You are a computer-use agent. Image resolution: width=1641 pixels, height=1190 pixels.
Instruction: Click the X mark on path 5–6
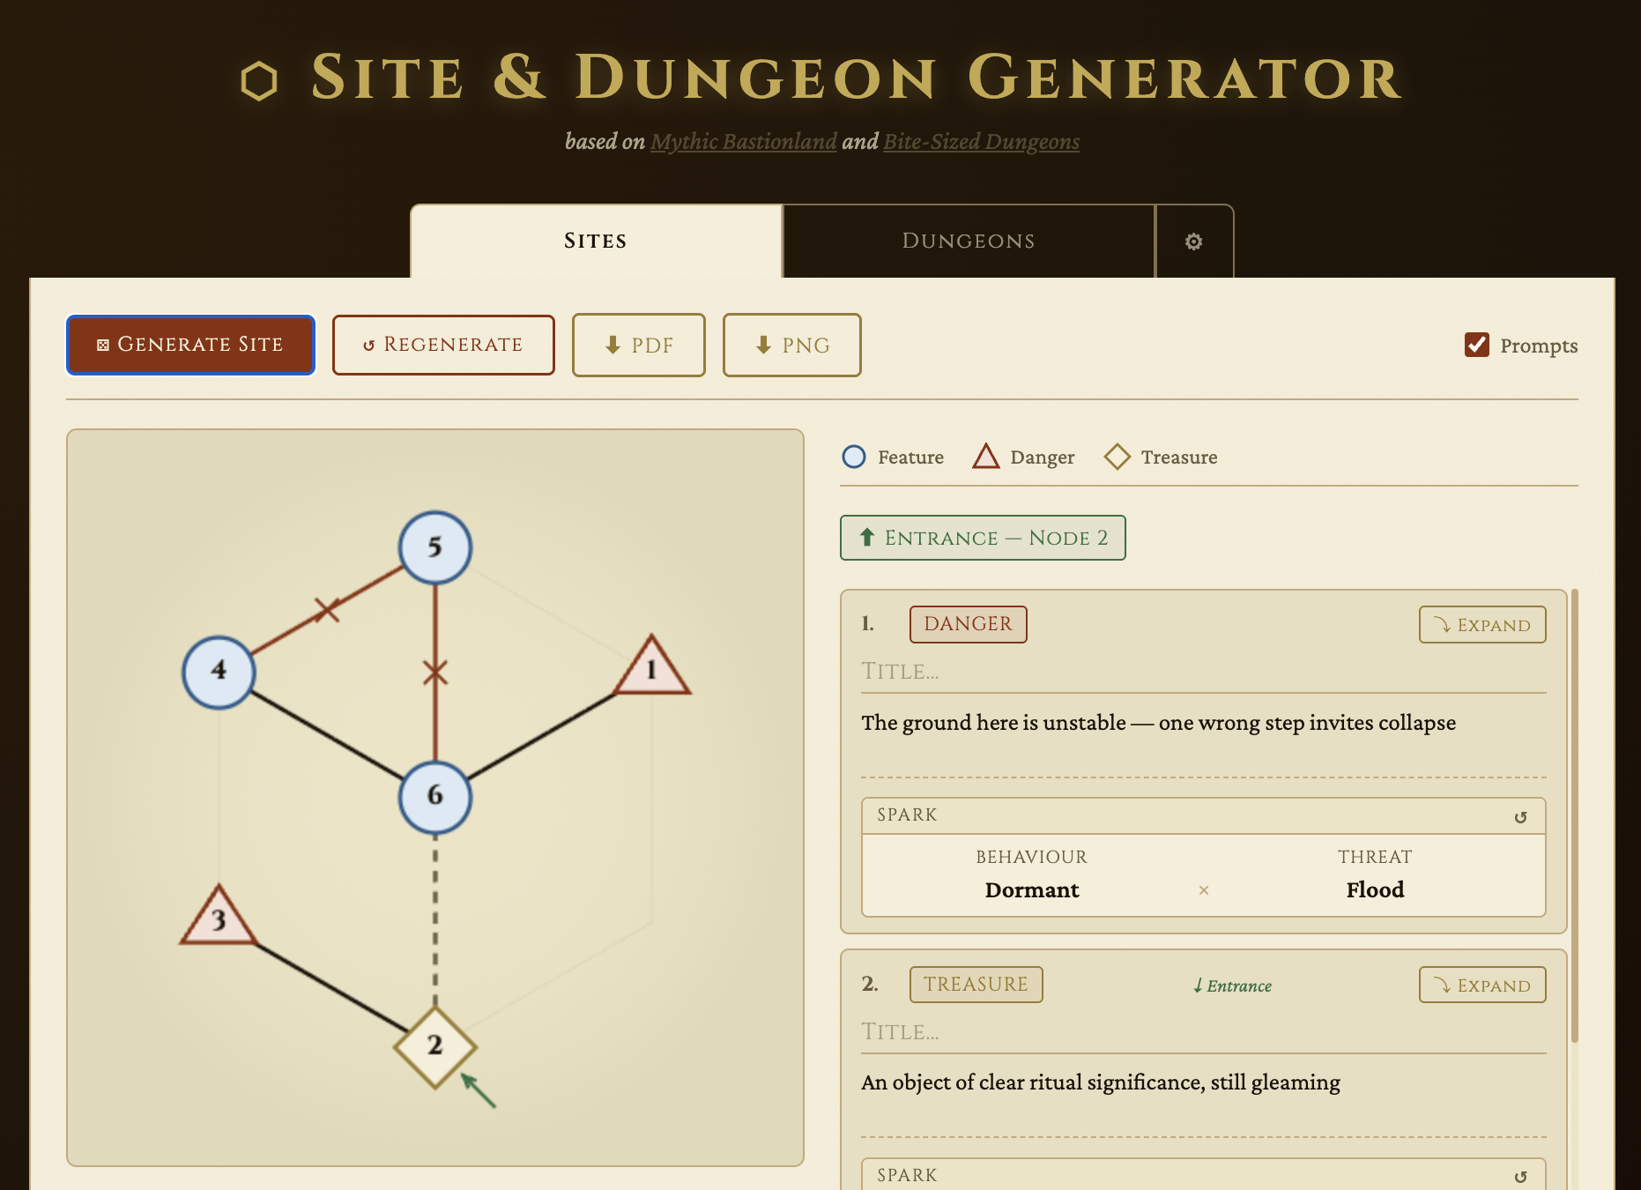coord(435,673)
